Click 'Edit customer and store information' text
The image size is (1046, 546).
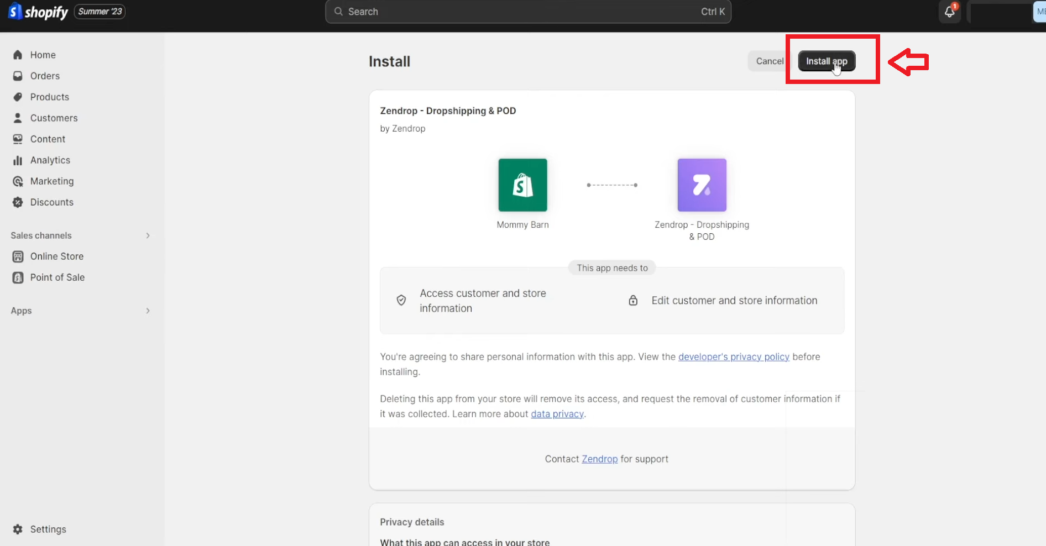(734, 301)
